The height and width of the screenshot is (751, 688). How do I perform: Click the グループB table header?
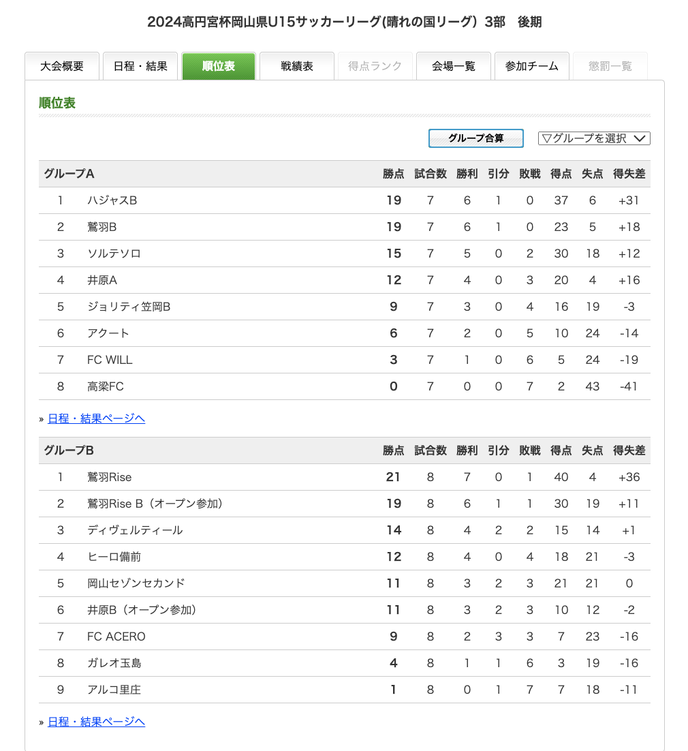click(69, 450)
